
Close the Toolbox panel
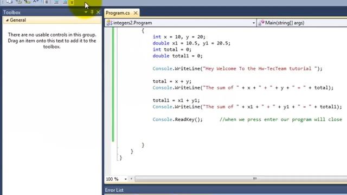point(98,12)
